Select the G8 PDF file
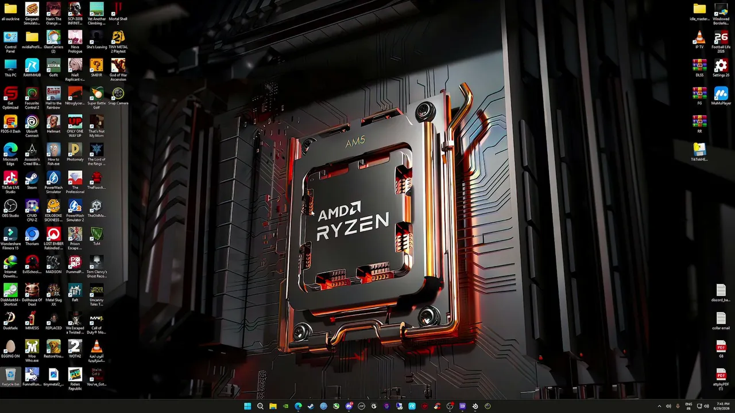Image resolution: width=735 pixels, height=413 pixels. point(721,349)
